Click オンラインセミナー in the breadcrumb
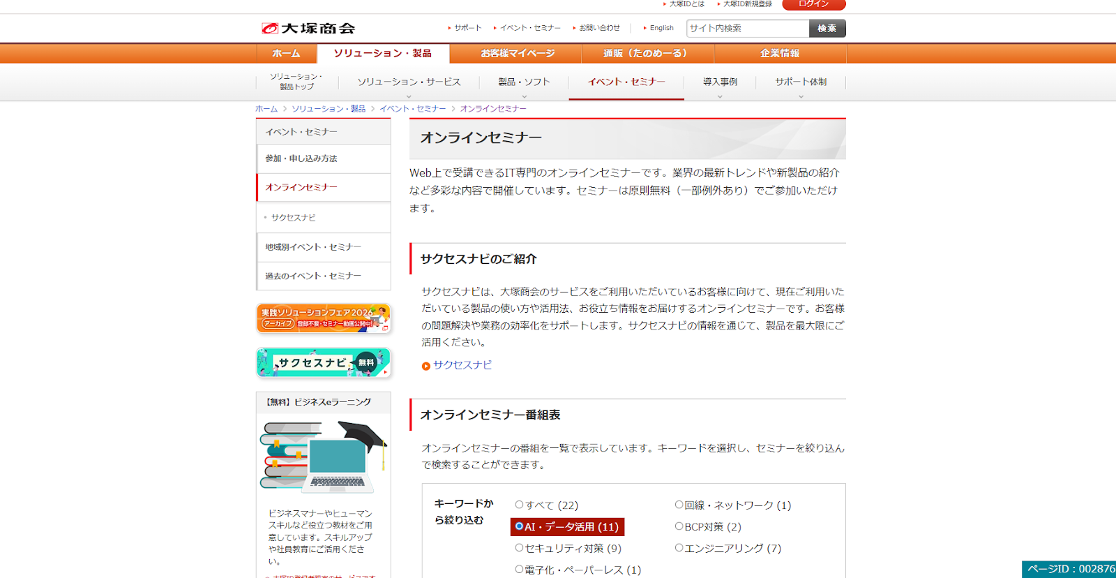The image size is (1116, 578). (x=493, y=109)
